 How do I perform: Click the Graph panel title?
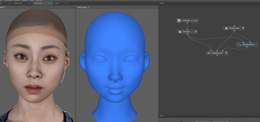point(162,3)
